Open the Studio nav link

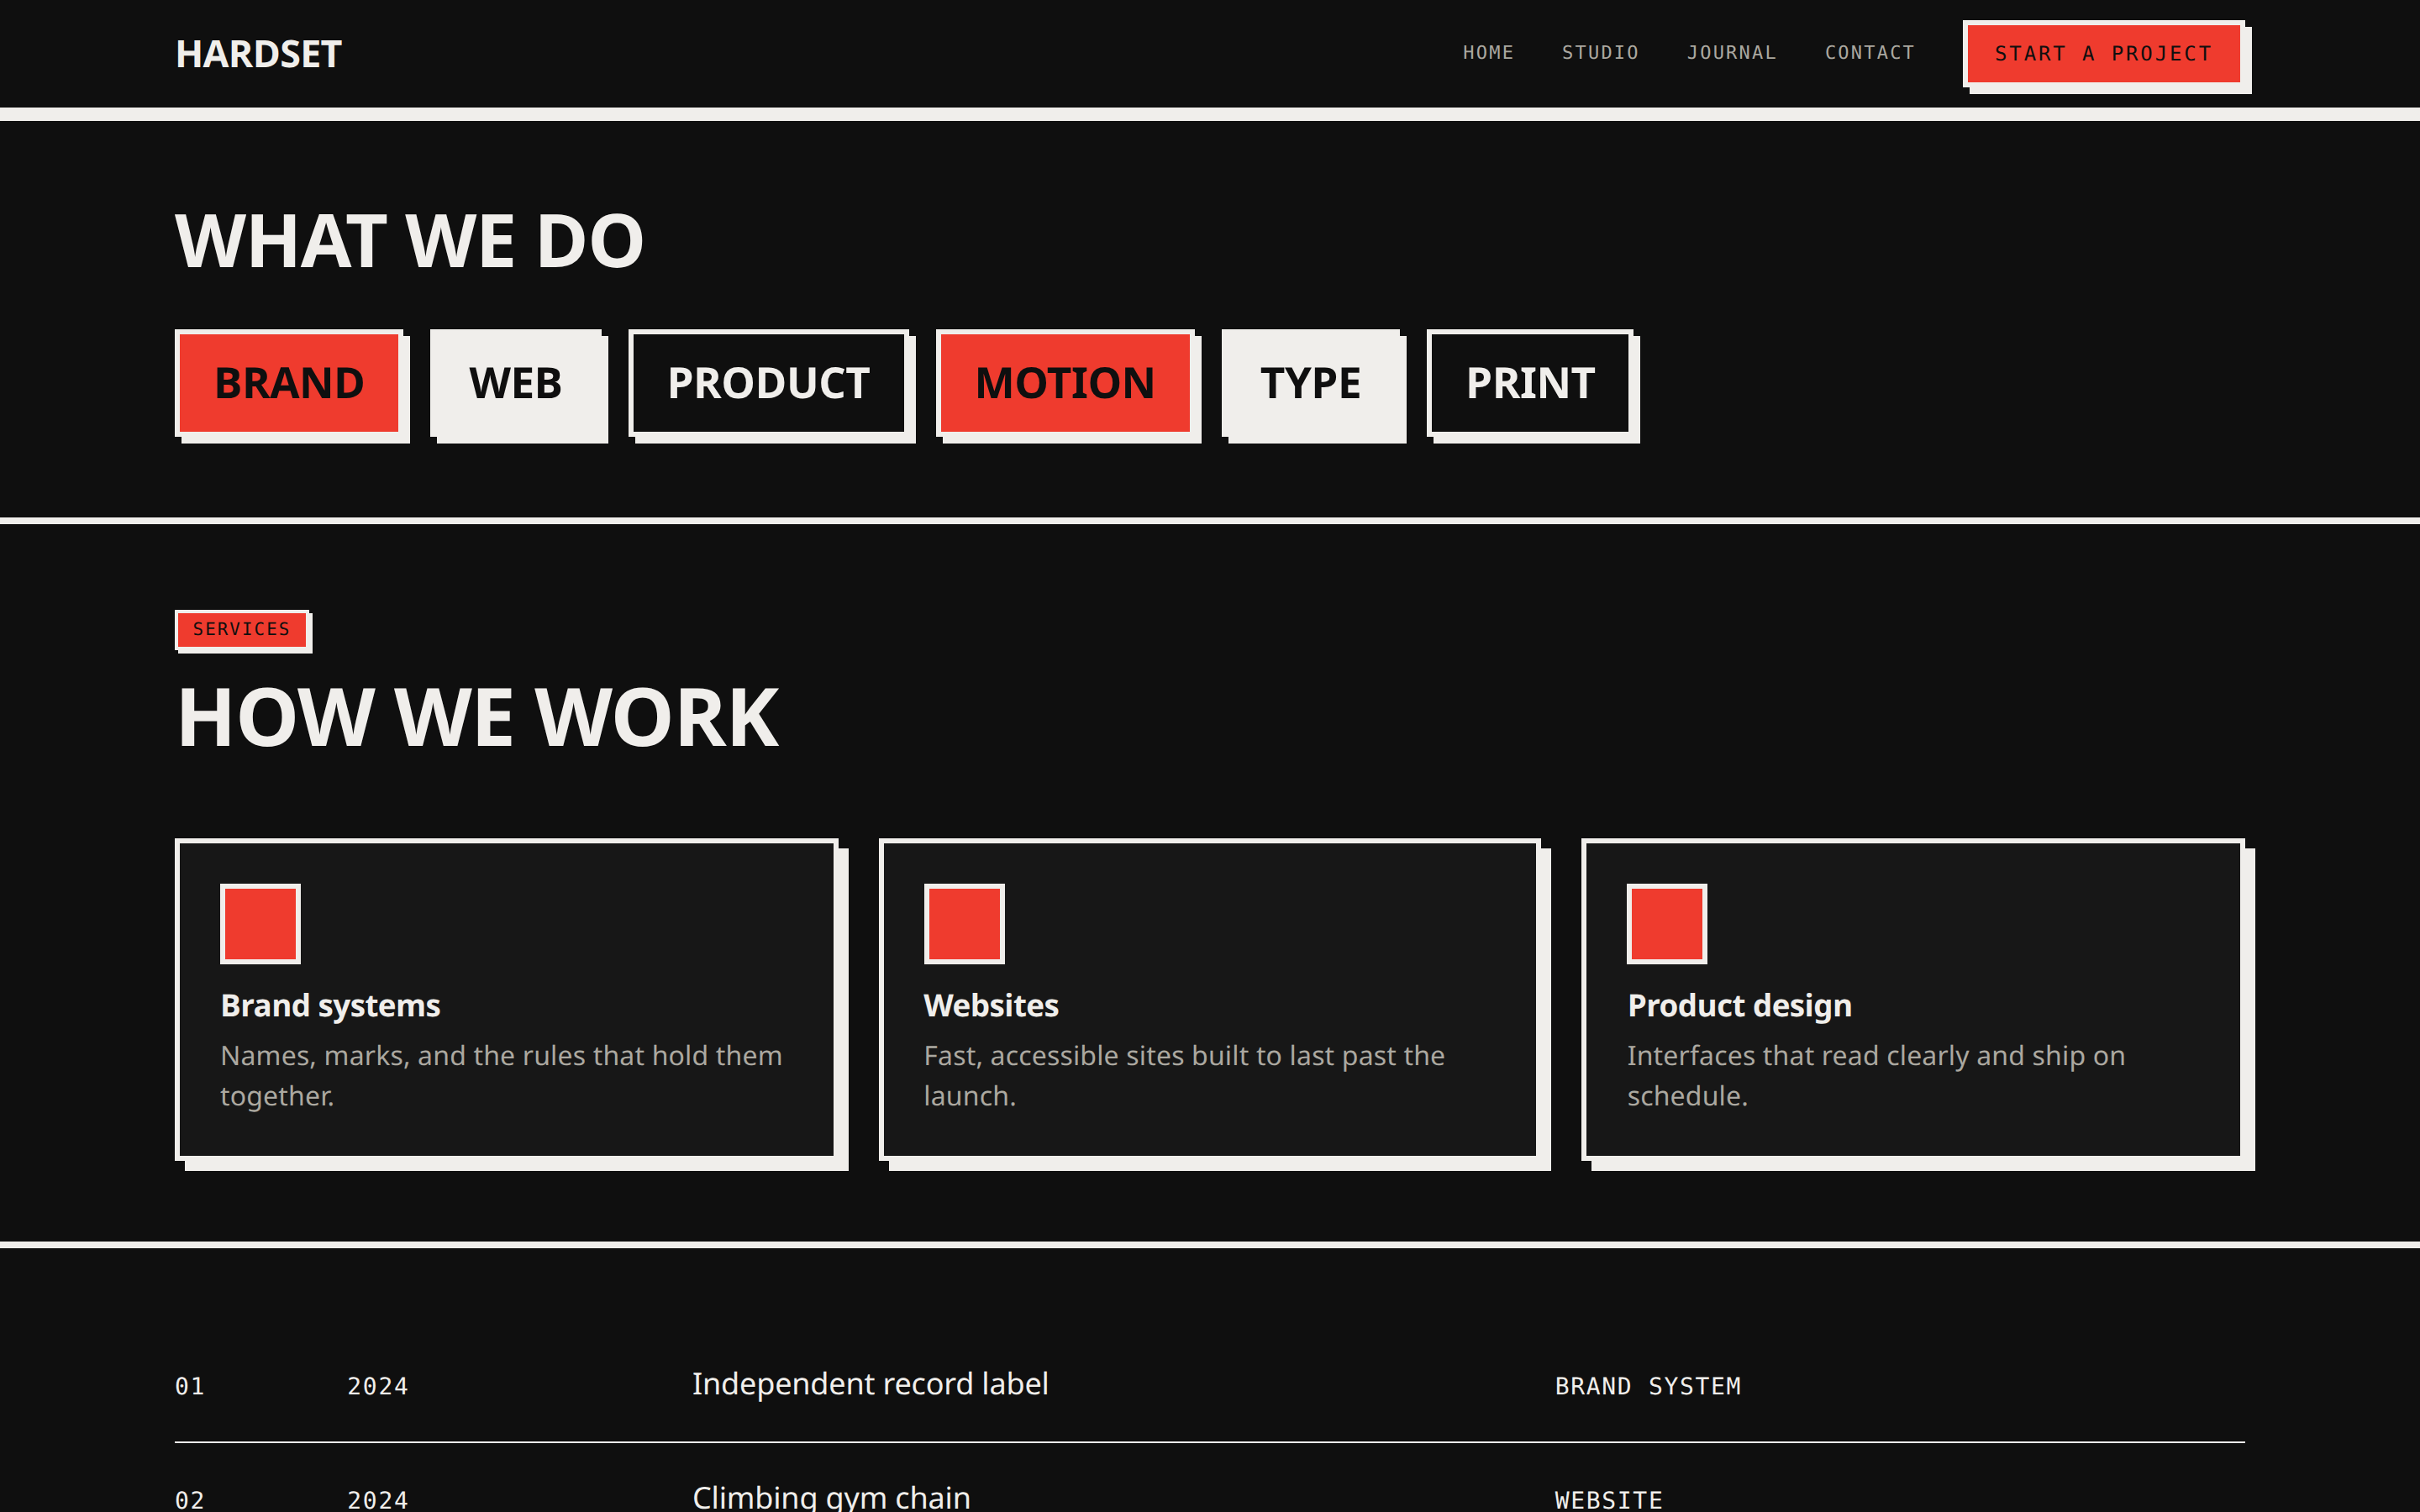pyautogui.click(x=1600, y=53)
